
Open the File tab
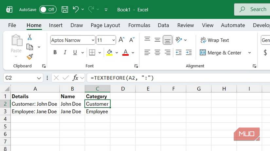coord(12,25)
